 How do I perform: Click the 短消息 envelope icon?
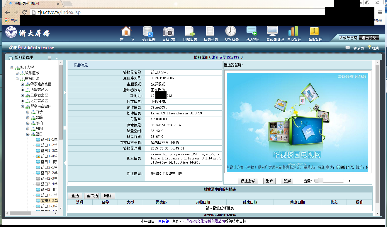pos(348,47)
